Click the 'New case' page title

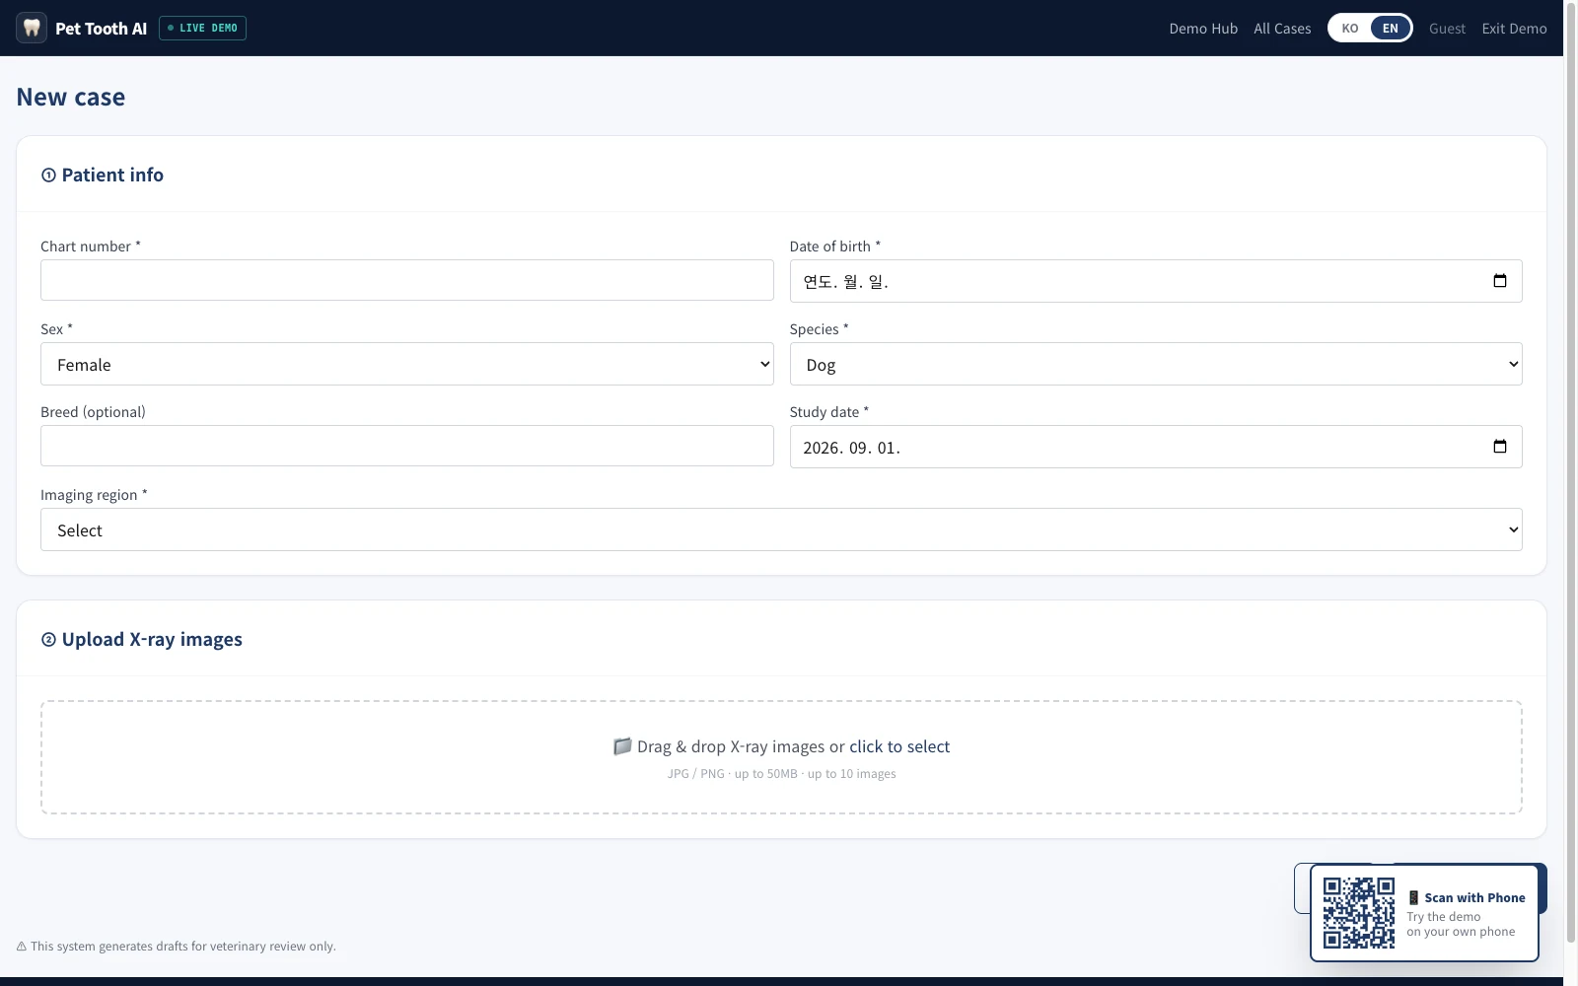tap(71, 97)
